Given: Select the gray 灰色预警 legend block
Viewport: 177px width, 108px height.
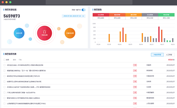Looking at the screenshot, I should tap(150, 15).
